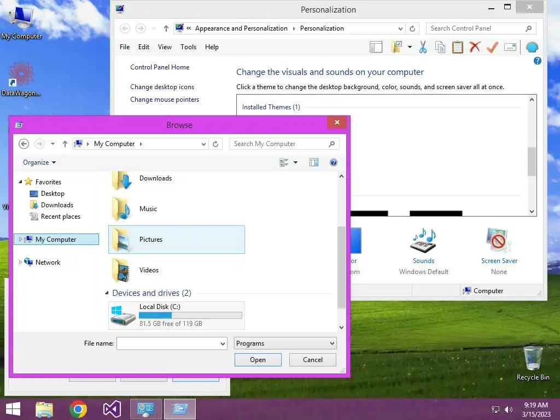The width and height of the screenshot is (560, 420).
Task: Open the Help menu in Personalization
Action: coord(212,47)
